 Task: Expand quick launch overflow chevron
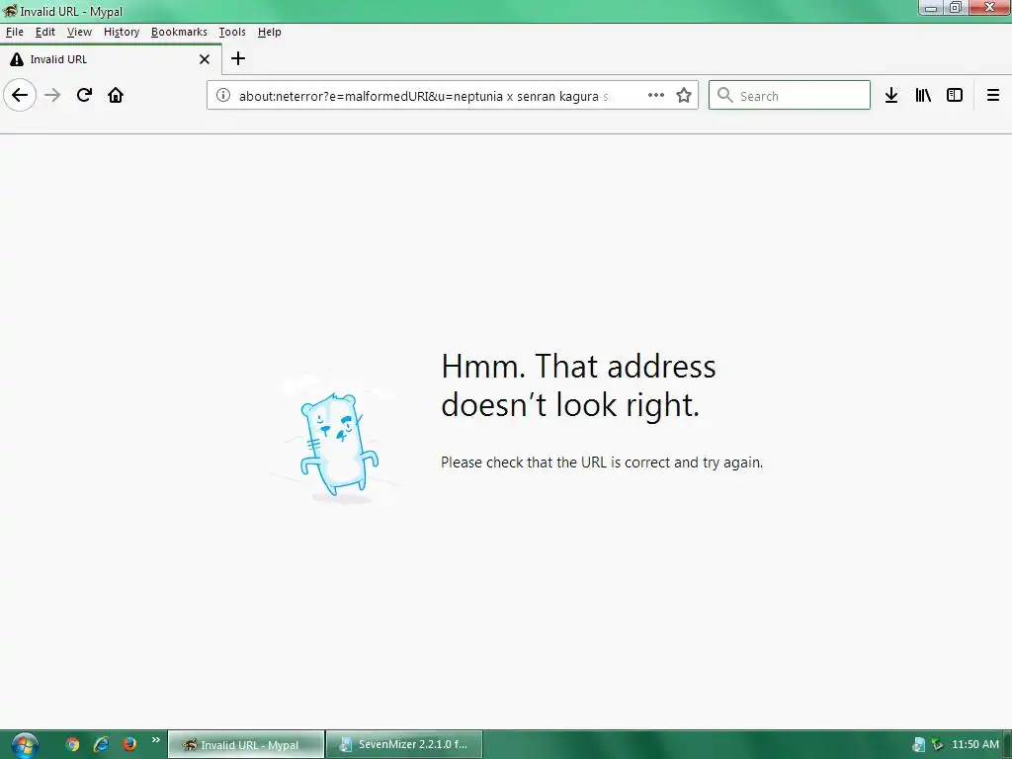pos(155,739)
